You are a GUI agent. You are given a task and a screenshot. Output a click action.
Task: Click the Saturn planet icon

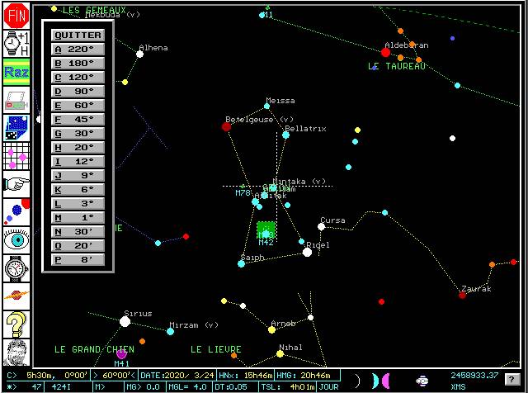16,296
